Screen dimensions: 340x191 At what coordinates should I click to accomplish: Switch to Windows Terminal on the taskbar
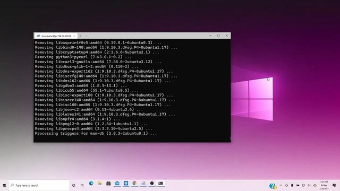(x=160, y=184)
